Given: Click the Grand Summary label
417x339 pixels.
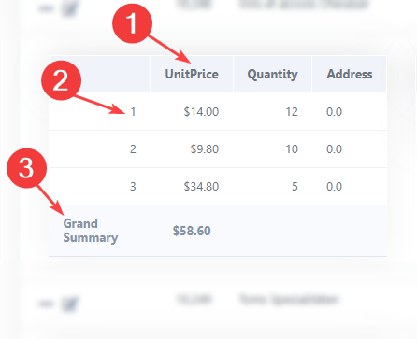Looking at the screenshot, I should click(x=91, y=231).
